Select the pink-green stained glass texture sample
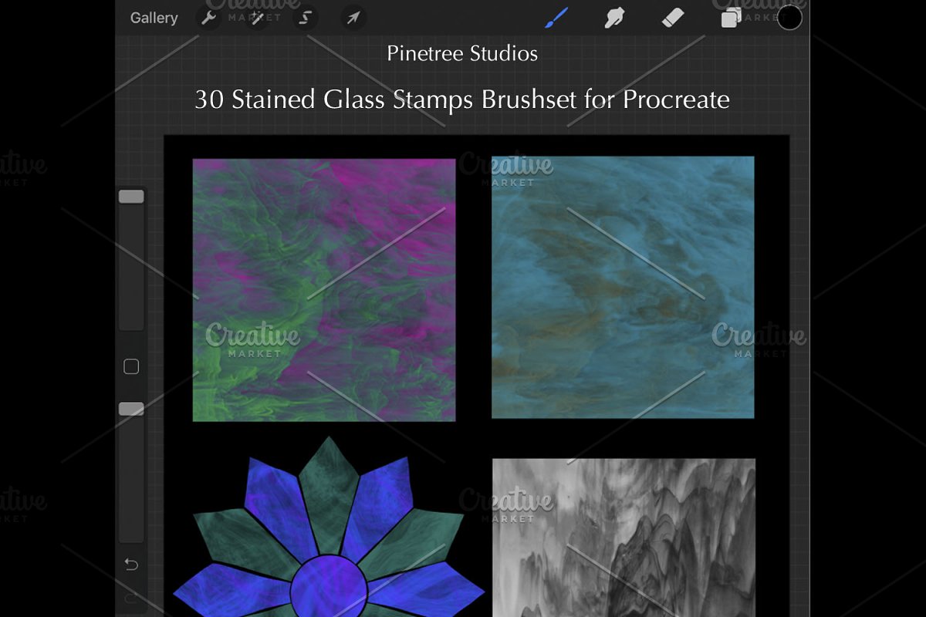This screenshot has width=926, height=617. pyautogui.click(x=322, y=288)
